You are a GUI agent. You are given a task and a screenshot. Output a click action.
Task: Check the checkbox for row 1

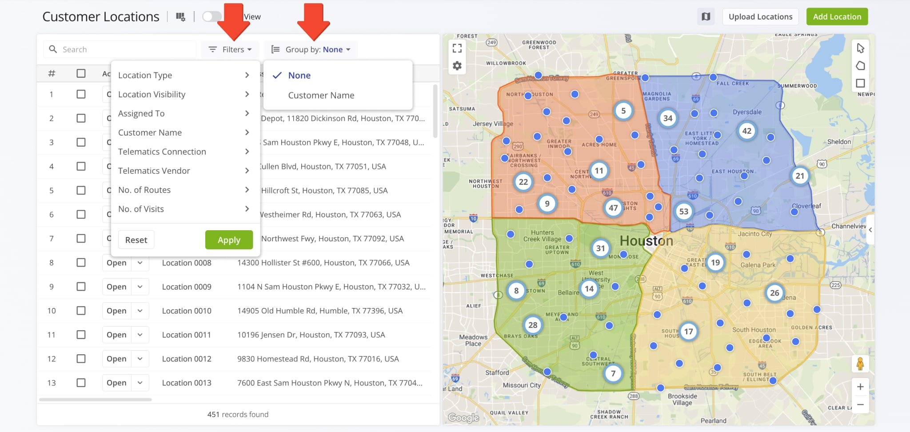(81, 94)
